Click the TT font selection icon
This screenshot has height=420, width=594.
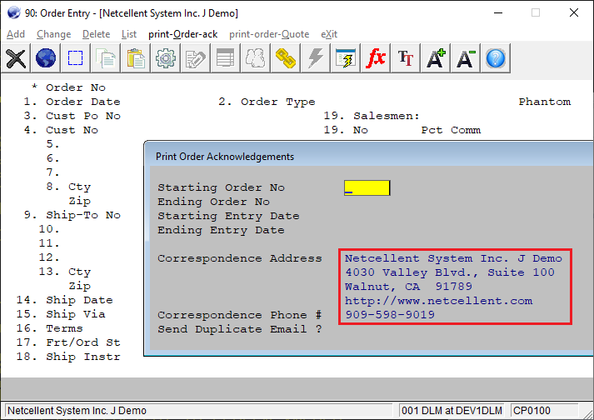tap(406, 58)
